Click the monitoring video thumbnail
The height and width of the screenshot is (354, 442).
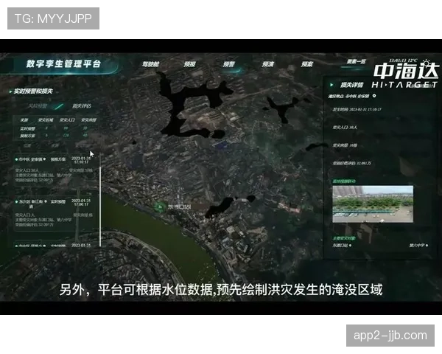[x=372, y=203]
